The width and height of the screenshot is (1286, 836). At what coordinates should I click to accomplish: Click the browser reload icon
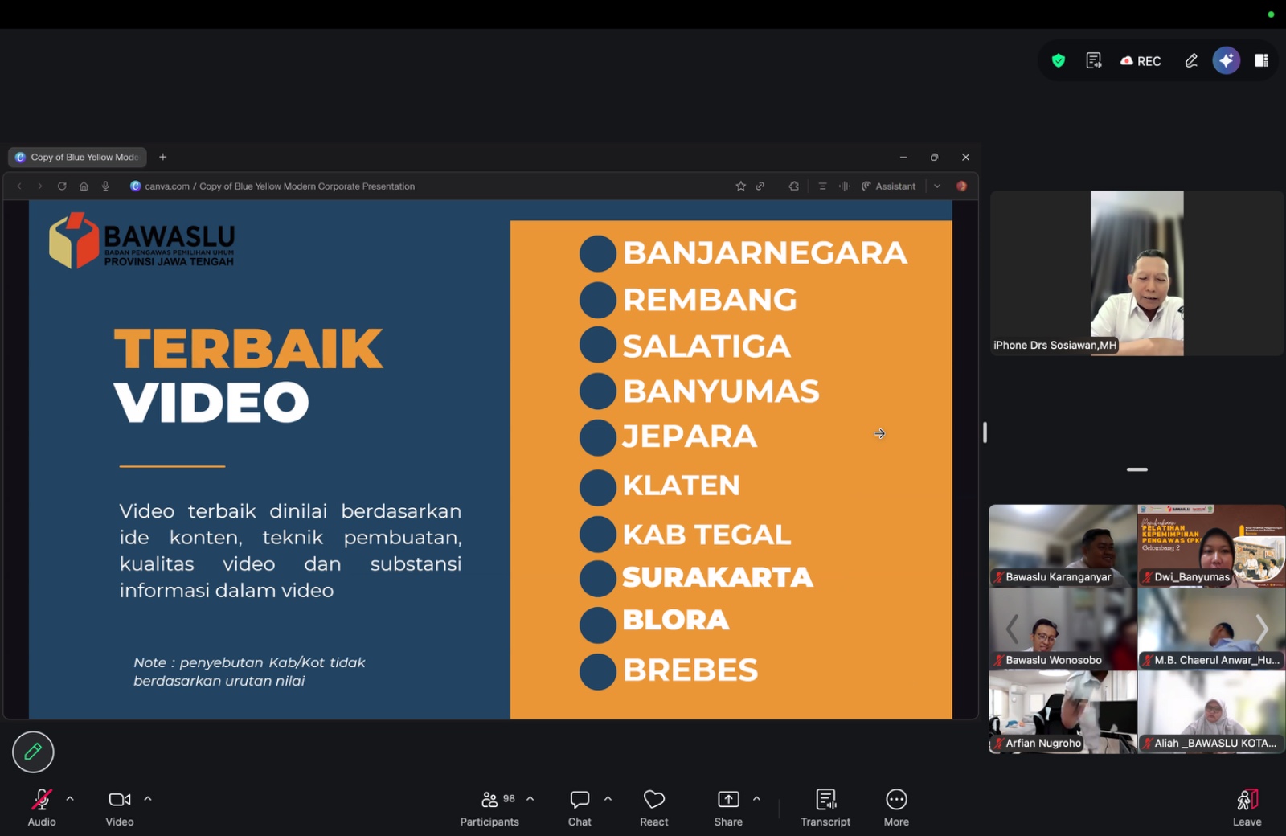(62, 186)
